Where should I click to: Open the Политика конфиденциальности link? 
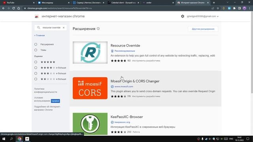(x=45, y=90)
